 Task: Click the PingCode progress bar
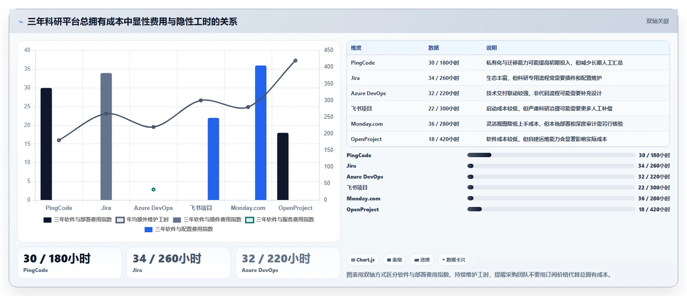pyautogui.click(x=551, y=155)
